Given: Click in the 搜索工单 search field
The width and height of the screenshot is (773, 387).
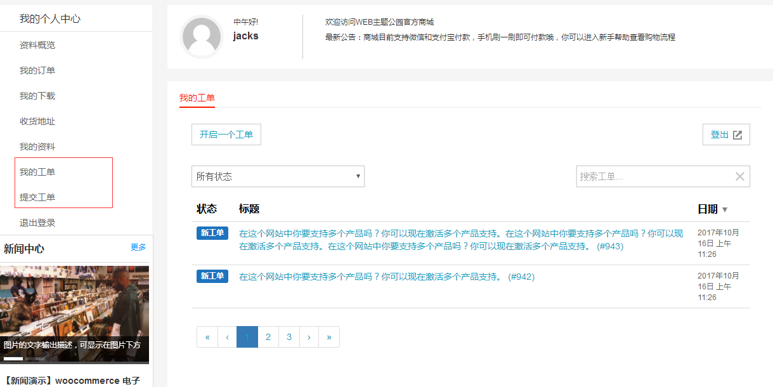Looking at the screenshot, I should coord(653,176).
